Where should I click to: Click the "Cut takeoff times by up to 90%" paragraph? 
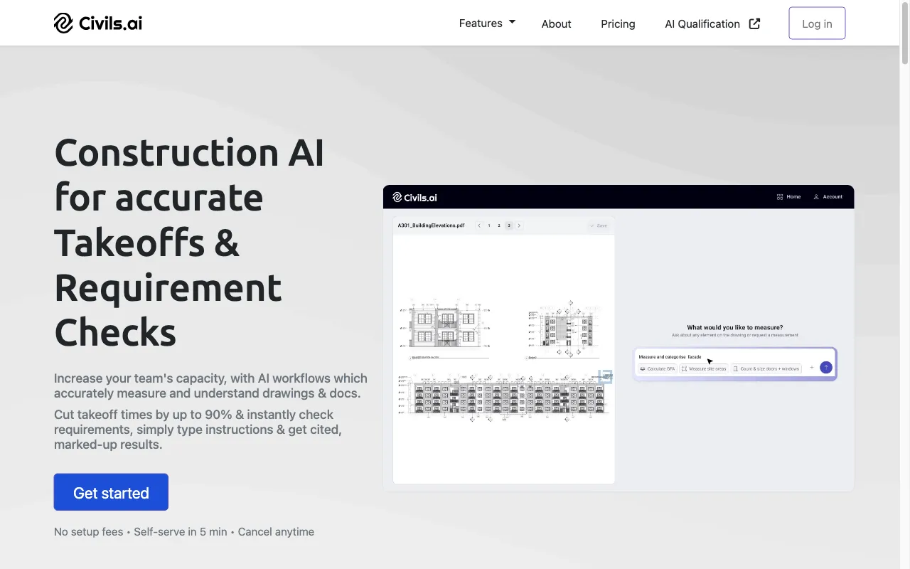198,430
